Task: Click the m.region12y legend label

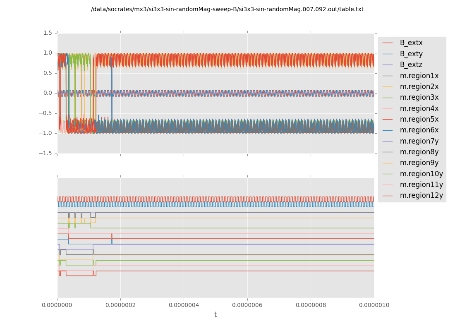Action: point(421,195)
